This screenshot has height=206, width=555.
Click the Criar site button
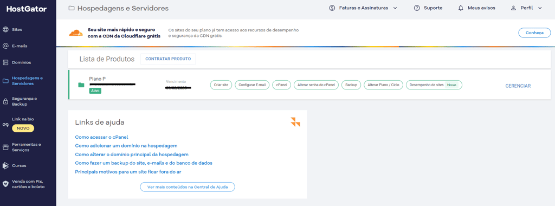click(221, 85)
